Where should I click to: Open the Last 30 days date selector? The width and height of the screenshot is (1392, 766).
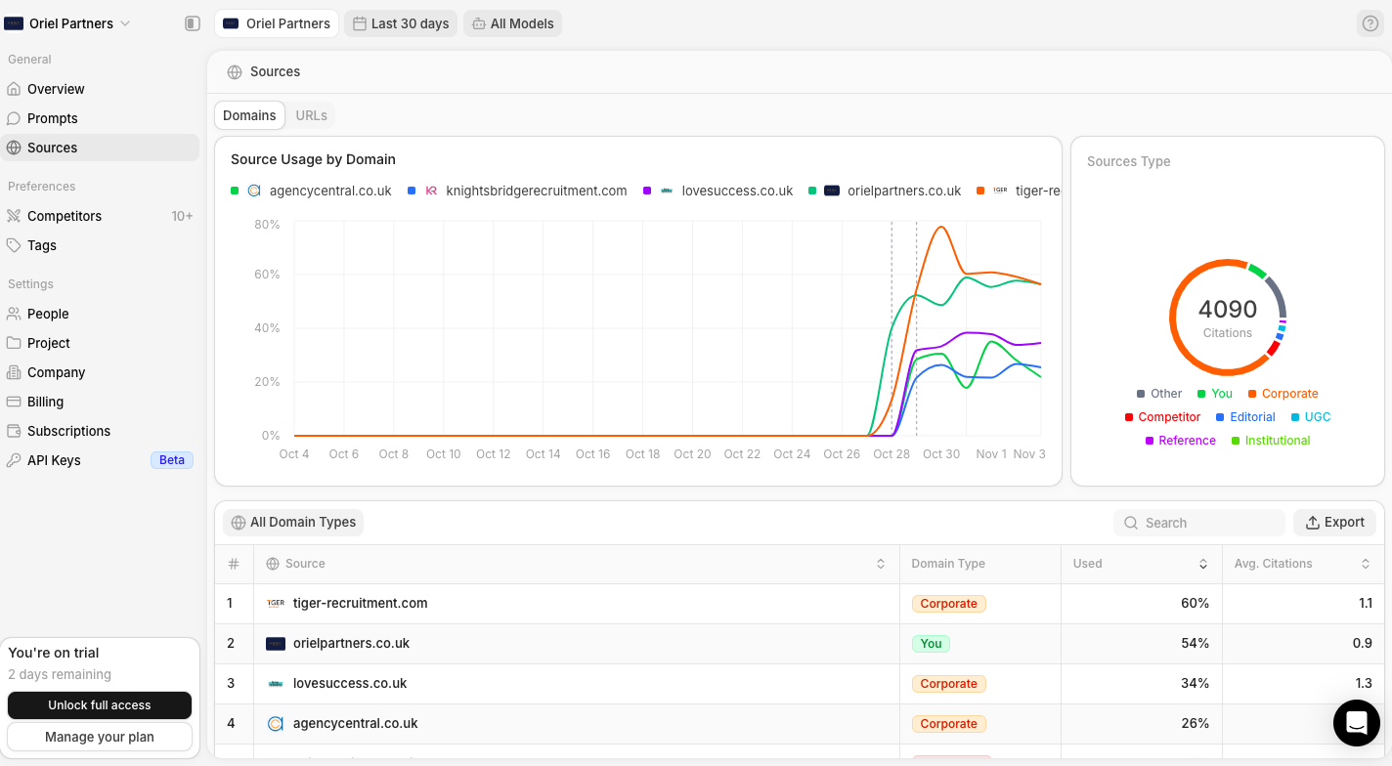[400, 22]
